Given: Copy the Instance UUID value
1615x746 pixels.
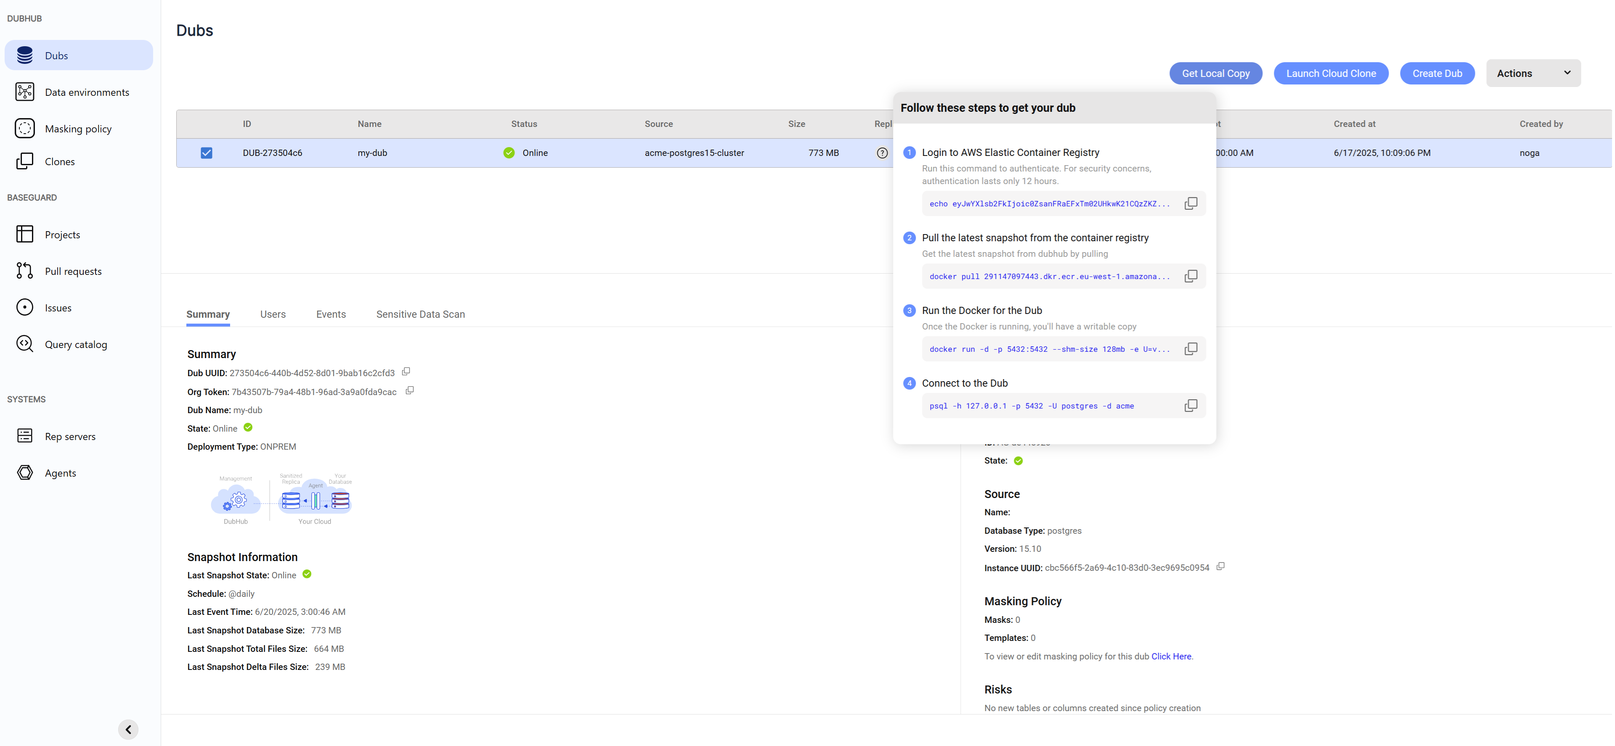Looking at the screenshot, I should click(x=1220, y=567).
